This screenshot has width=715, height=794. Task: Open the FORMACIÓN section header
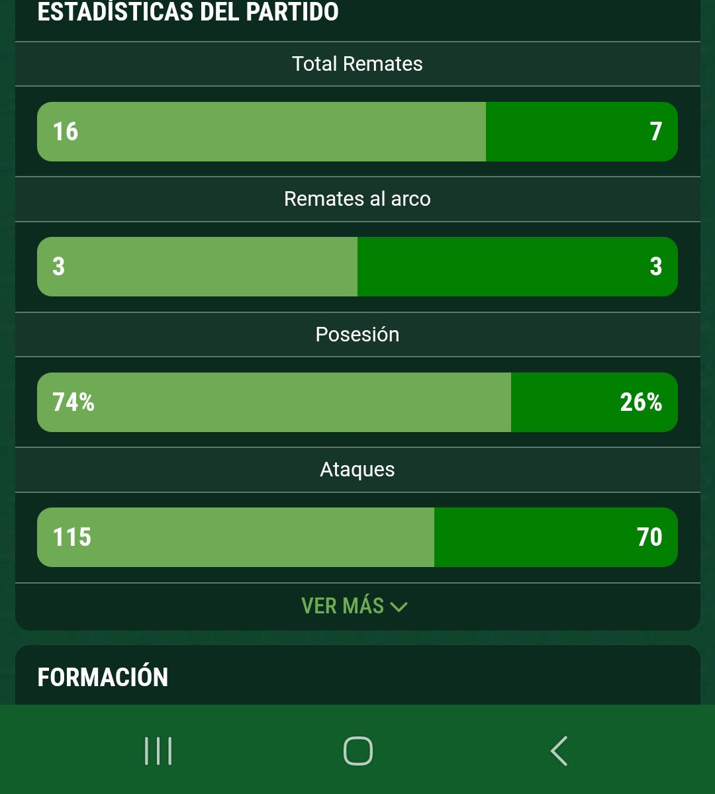coord(103,677)
